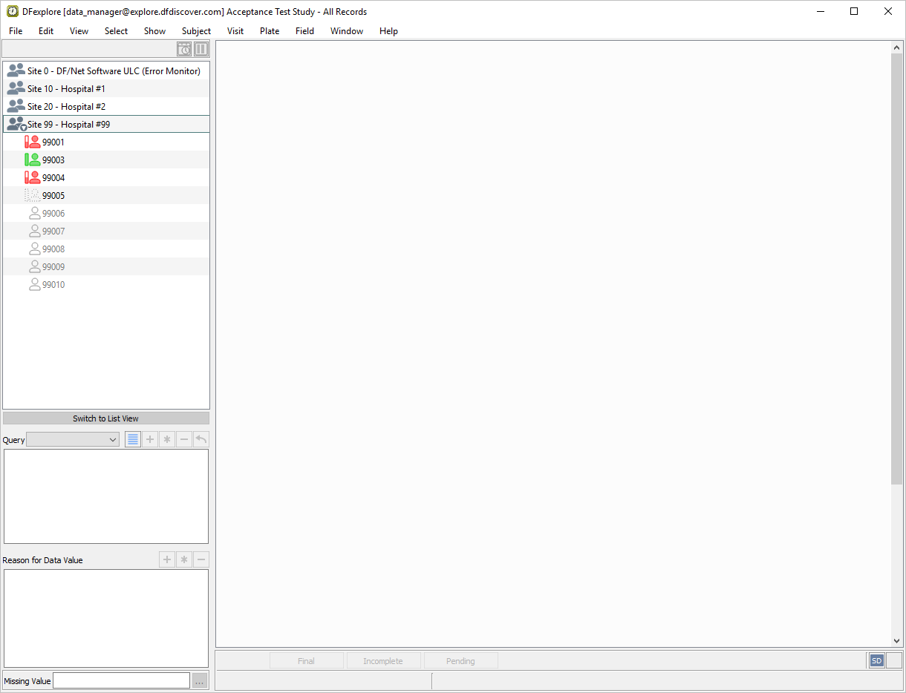Click the query list view icon
This screenshot has width=906, height=693.
pos(133,439)
